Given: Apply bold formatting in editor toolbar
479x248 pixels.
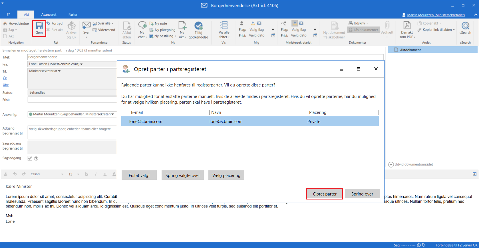Looking at the screenshot, I should pos(86,174).
